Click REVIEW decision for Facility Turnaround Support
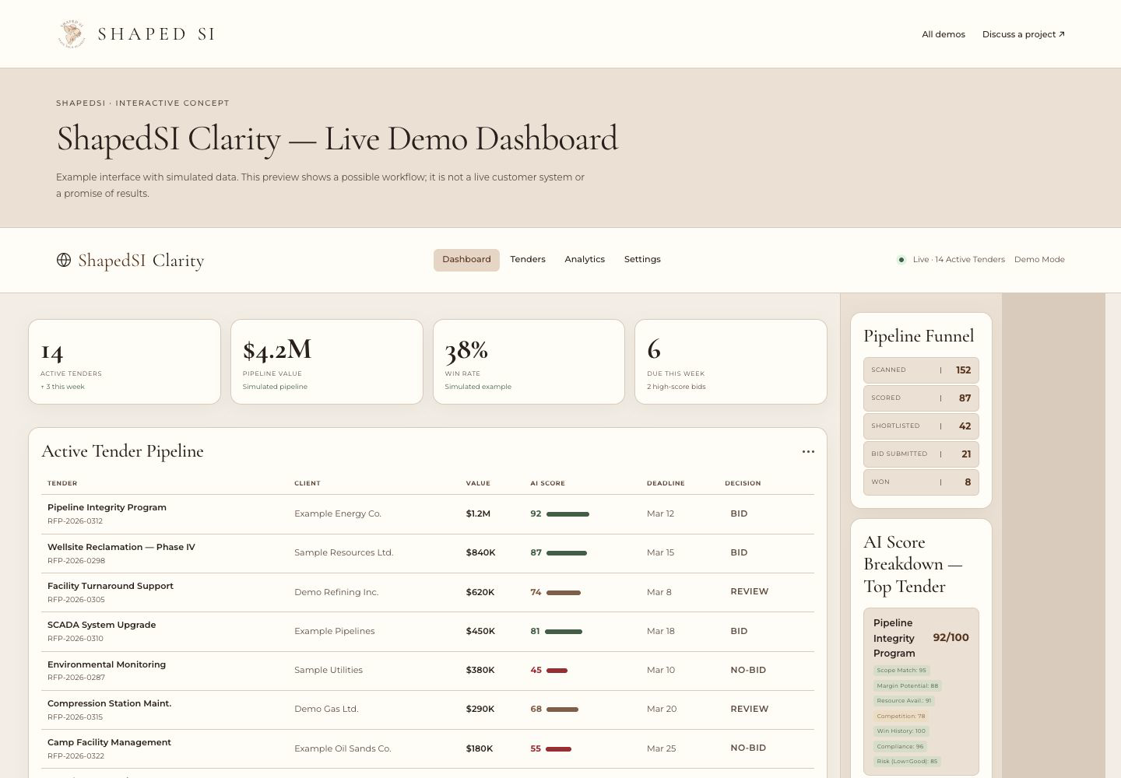 click(x=749, y=592)
